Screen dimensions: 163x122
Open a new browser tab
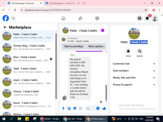click(84, 3)
